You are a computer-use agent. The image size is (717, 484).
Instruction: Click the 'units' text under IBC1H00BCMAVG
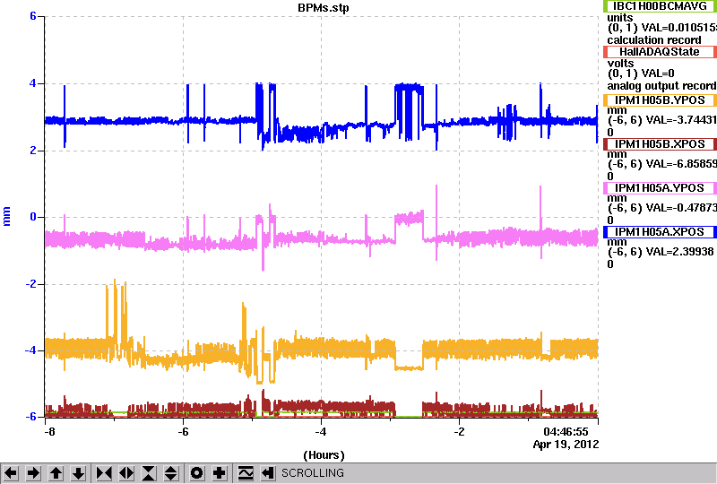620,18
